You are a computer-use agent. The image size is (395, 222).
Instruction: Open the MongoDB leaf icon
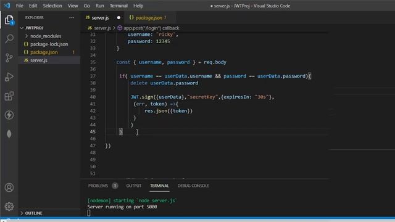(9, 134)
